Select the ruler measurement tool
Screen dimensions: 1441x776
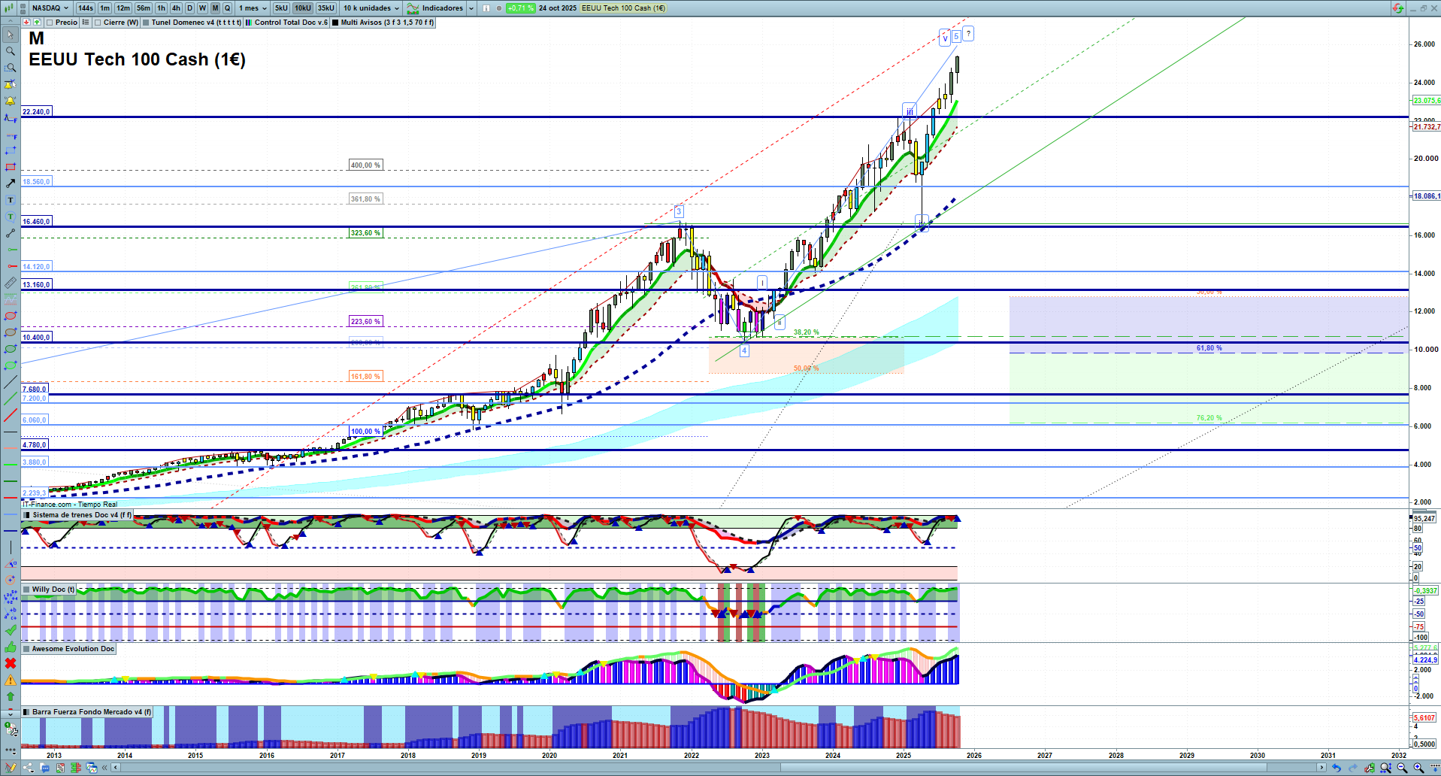(x=11, y=283)
